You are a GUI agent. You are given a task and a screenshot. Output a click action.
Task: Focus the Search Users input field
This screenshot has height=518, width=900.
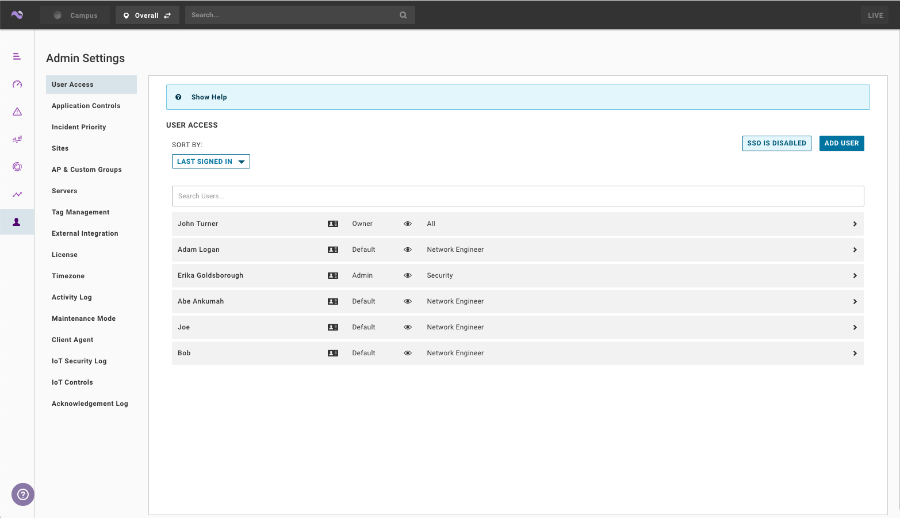coord(518,196)
